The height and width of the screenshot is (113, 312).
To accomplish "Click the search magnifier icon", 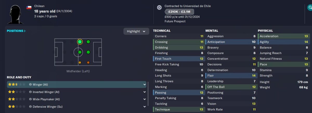I will pyautogui.click(x=310, y=8).
